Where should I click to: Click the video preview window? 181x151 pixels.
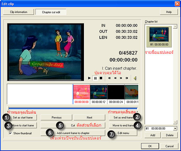click(46, 52)
